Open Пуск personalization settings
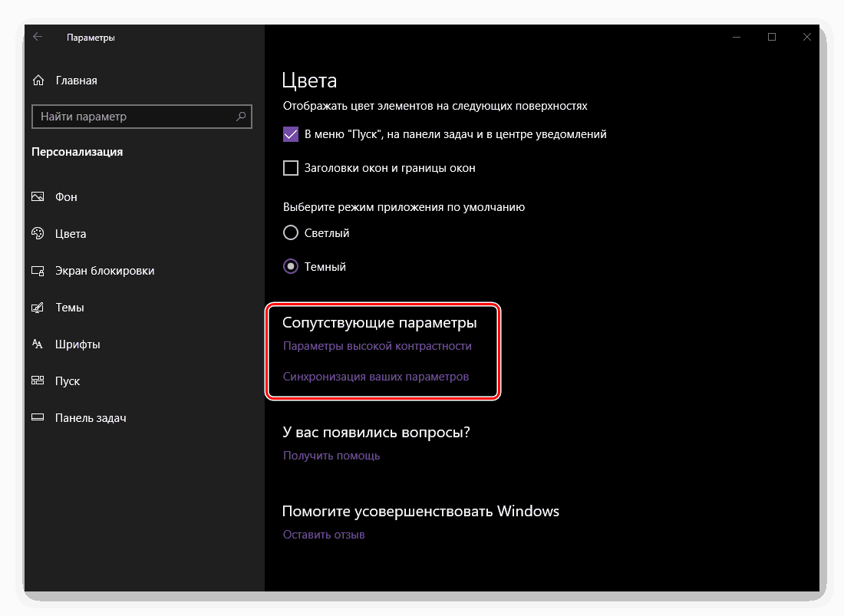844x616 pixels. tap(68, 381)
